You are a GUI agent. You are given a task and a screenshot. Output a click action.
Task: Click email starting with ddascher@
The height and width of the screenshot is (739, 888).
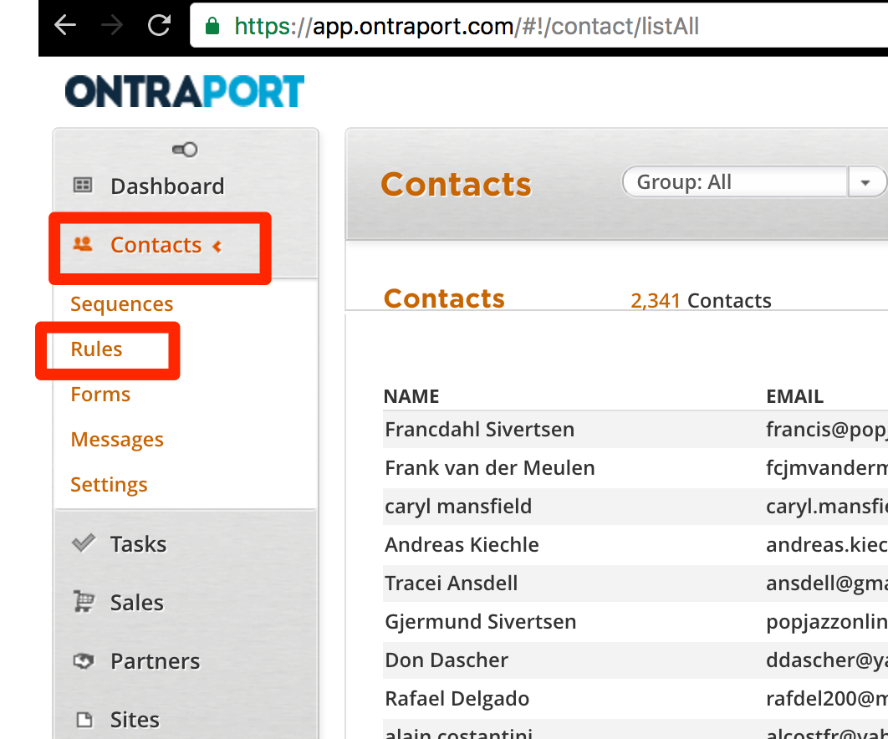[x=827, y=660]
